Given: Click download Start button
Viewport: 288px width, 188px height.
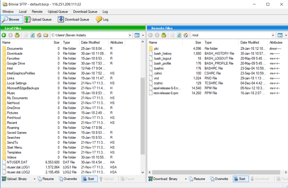Looking at the screenshot, I should tap(241, 179).
